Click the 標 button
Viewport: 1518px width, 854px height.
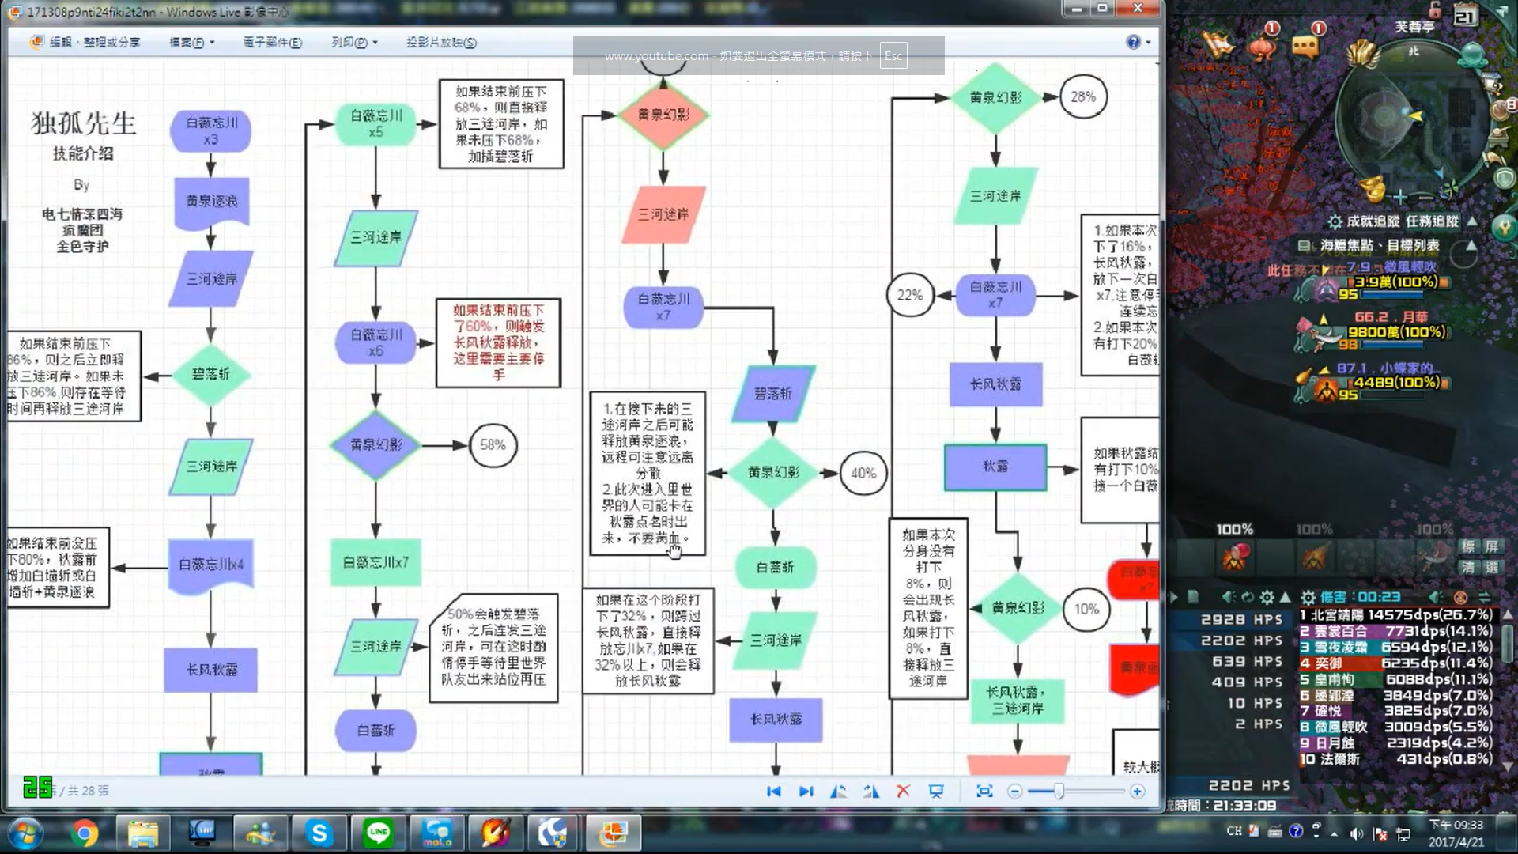click(1468, 546)
